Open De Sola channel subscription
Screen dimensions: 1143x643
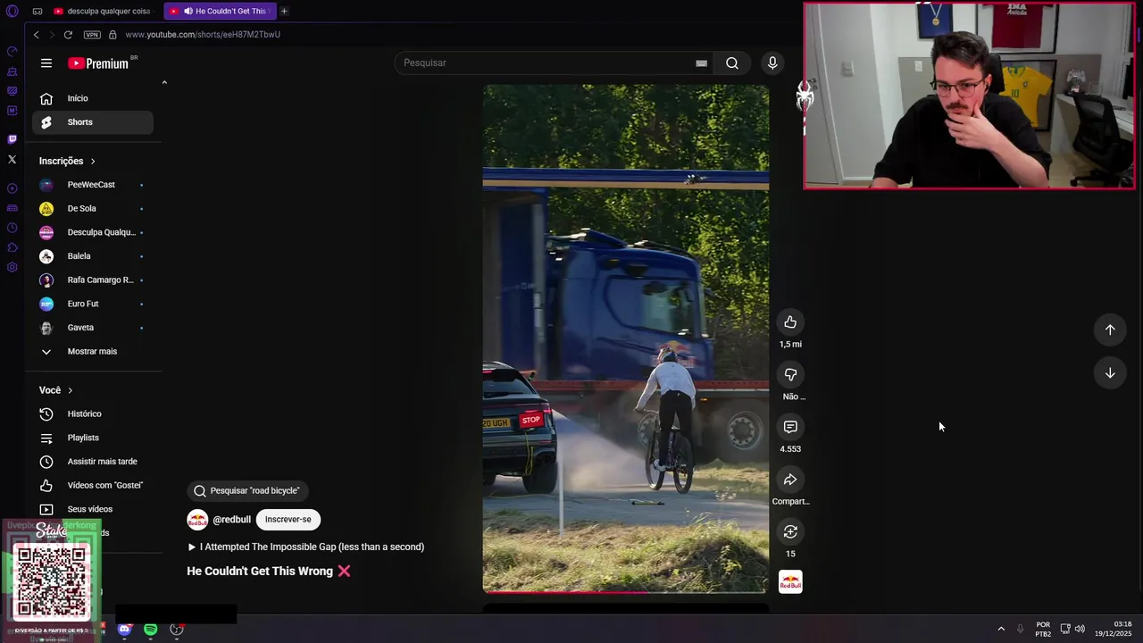93,209
